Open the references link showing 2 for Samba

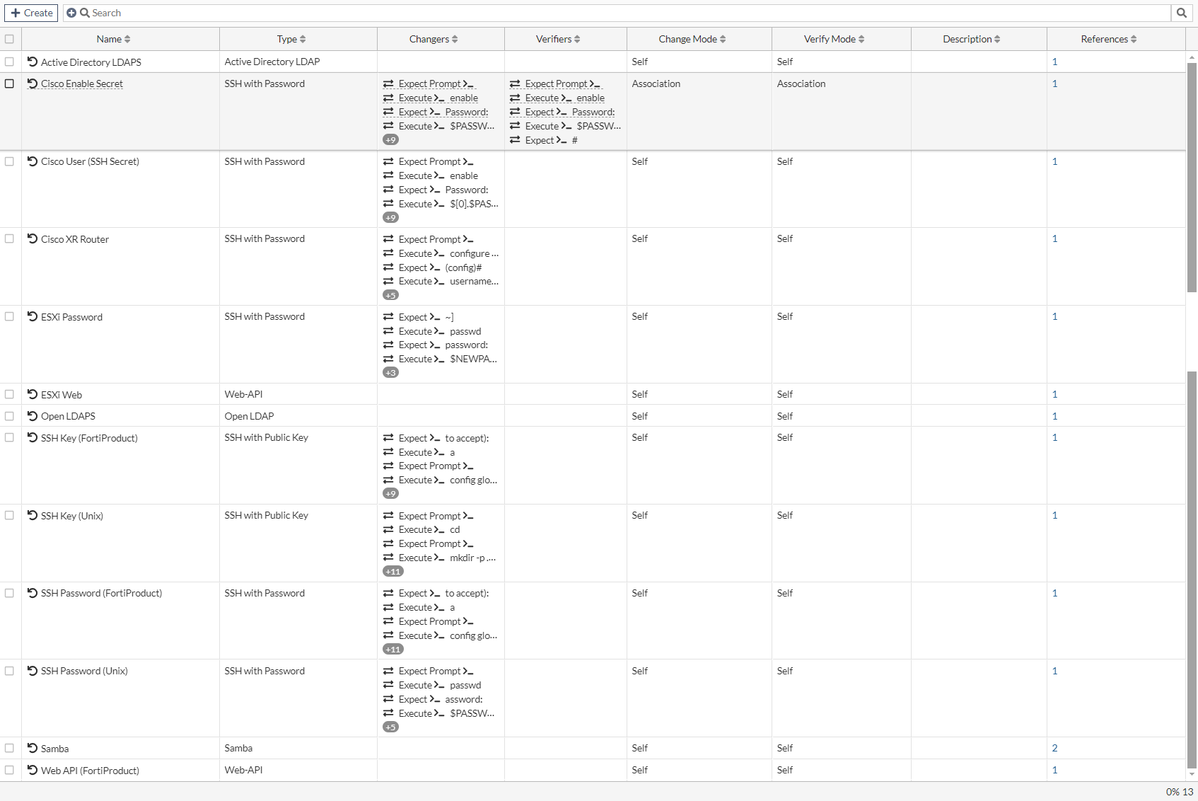click(1055, 748)
